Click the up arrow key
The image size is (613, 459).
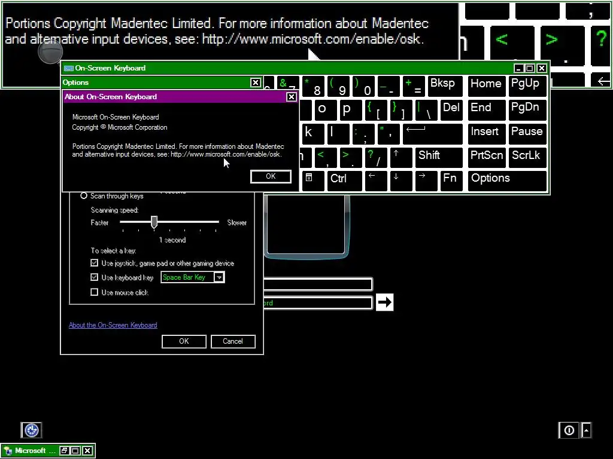tap(401, 158)
